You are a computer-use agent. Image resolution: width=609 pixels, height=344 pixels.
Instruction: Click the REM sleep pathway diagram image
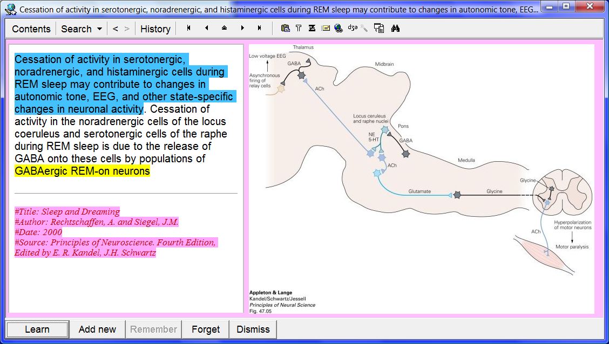pyautogui.click(x=421, y=178)
